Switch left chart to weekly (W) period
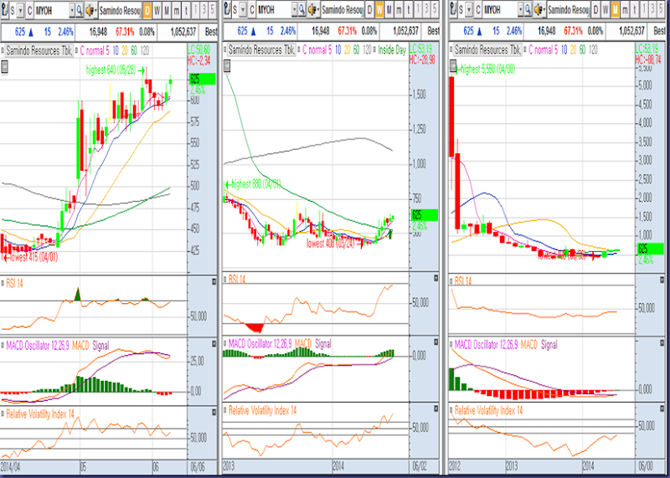 point(159,10)
